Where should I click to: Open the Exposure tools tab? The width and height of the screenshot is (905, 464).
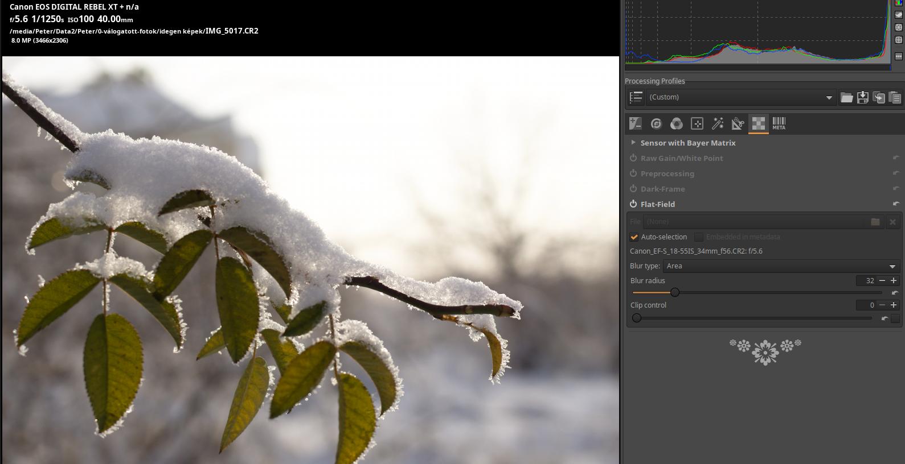pyautogui.click(x=635, y=123)
